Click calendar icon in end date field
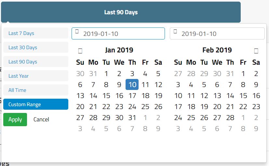 click(x=175, y=31)
